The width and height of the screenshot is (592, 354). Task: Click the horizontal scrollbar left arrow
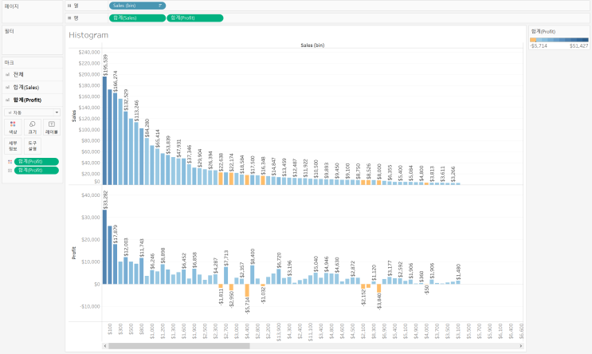(x=105, y=346)
